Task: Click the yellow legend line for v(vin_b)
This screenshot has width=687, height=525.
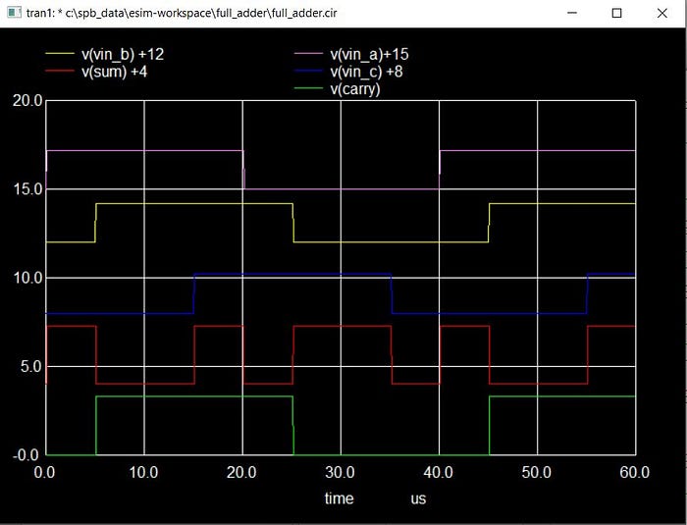Action: pos(60,53)
